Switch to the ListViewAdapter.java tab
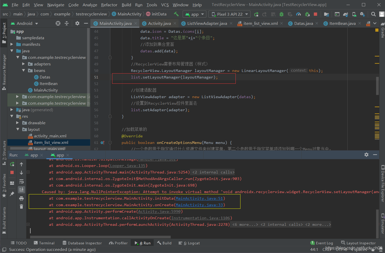Image resolution: width=385 pixels, height=253 pixels. (x=207, y=23)
